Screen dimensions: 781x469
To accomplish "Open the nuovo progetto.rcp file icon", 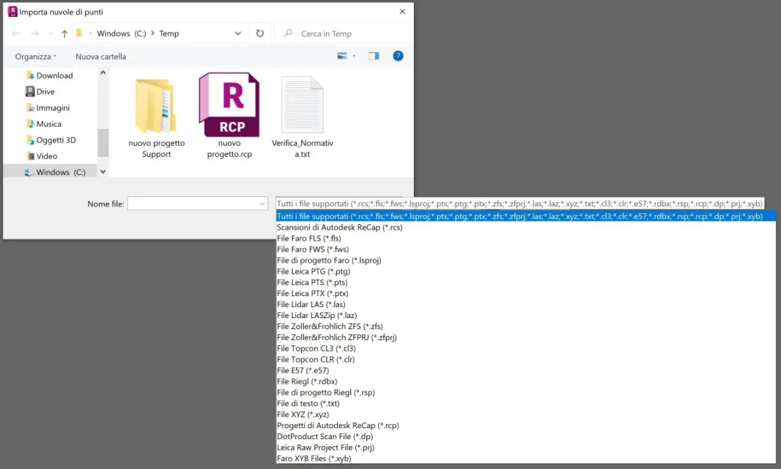I will (229, 106).
